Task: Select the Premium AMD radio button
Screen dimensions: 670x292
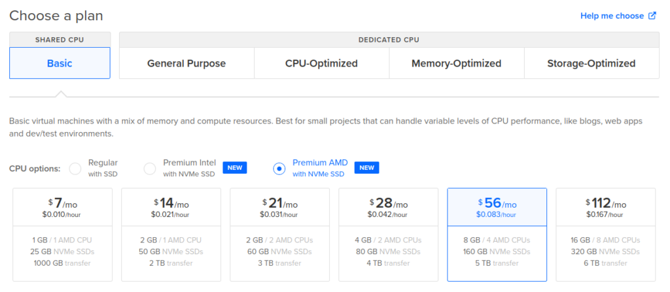Action: pos(279,169)
